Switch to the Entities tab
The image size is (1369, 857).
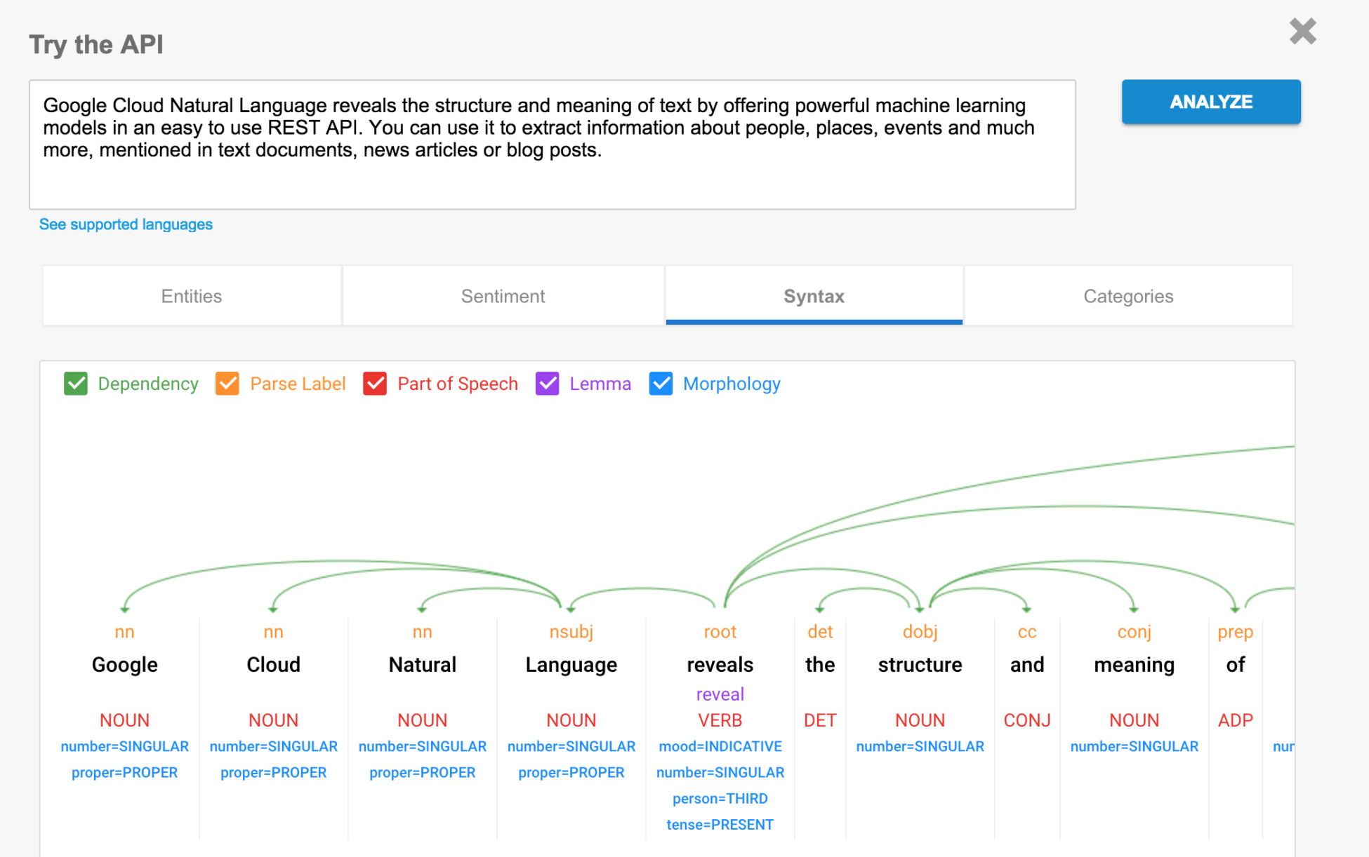(x=192, y=296)
